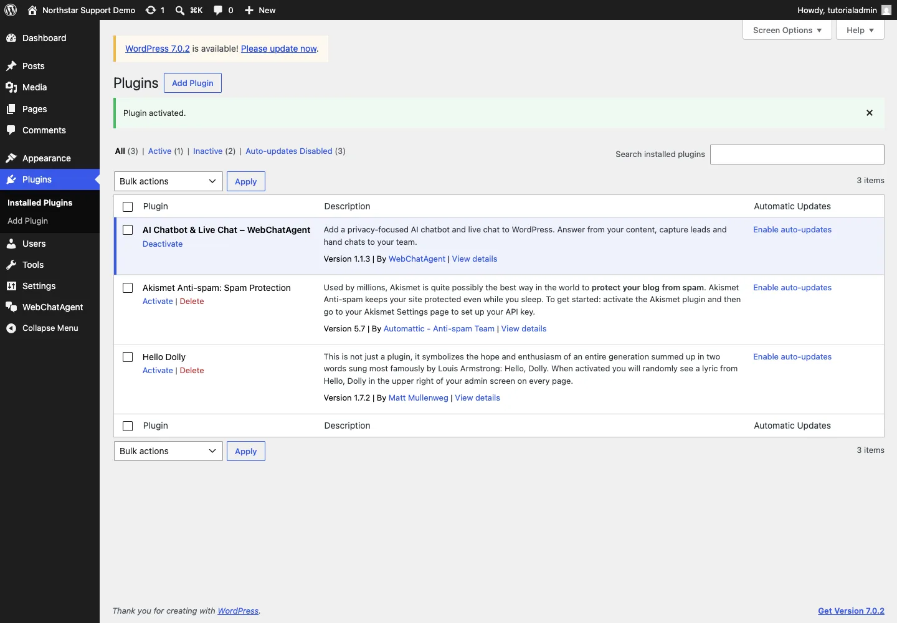Click the Add Plugin button beside the heading
This screenshot has width=897, height=623.
[x=192, y=83]
